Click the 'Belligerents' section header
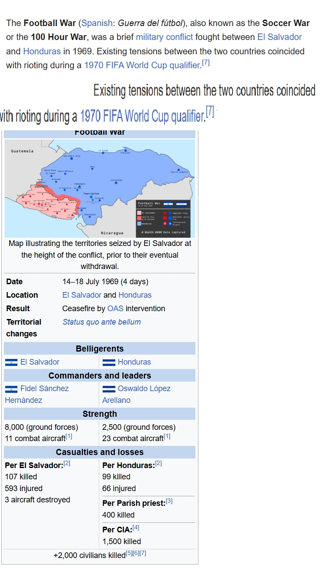This screenshot has width=322, height=568. coord(100,349)
